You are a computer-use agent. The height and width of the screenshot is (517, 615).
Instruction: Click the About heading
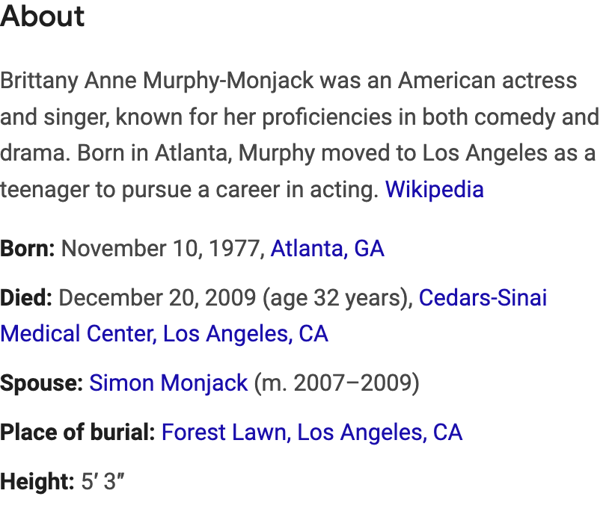click(x=43, y=16)
